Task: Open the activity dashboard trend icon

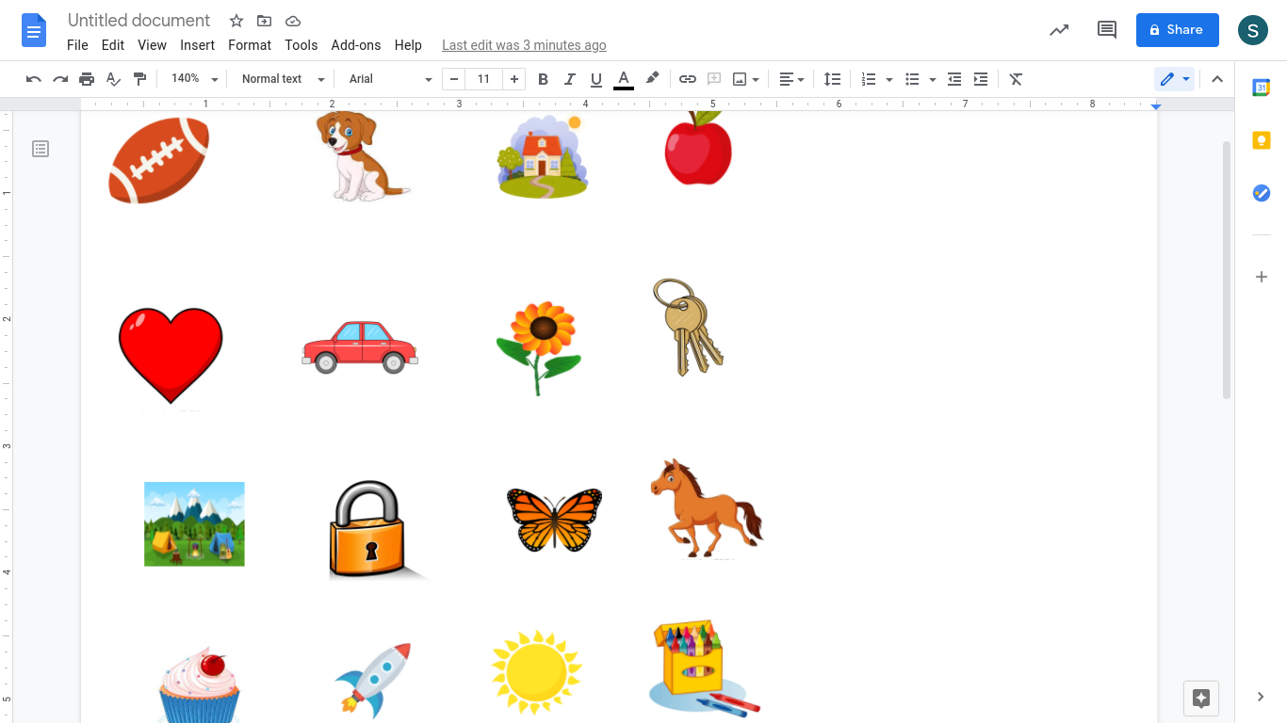Action: (x=1059, y=30)
